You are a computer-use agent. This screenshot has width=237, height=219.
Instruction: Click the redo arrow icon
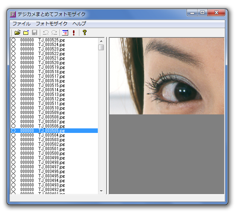(x=54, y=32)
